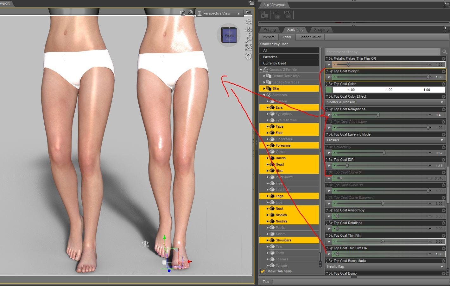Expand the Default Templates group
Viewport: 450px width, 286px height.
(x=264, y=76)
